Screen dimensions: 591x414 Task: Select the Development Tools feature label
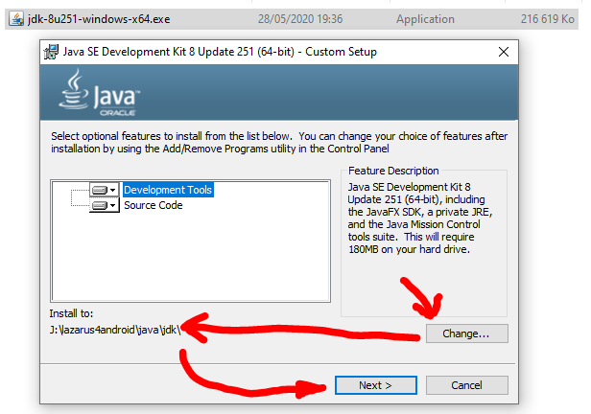click(168, 190)
